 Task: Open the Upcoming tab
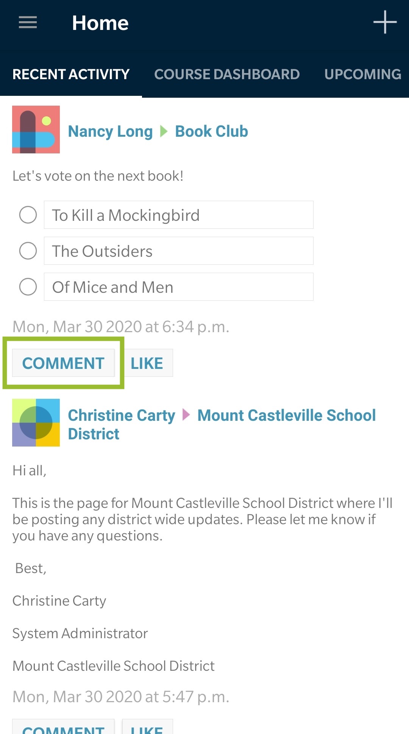click(362, 74)
